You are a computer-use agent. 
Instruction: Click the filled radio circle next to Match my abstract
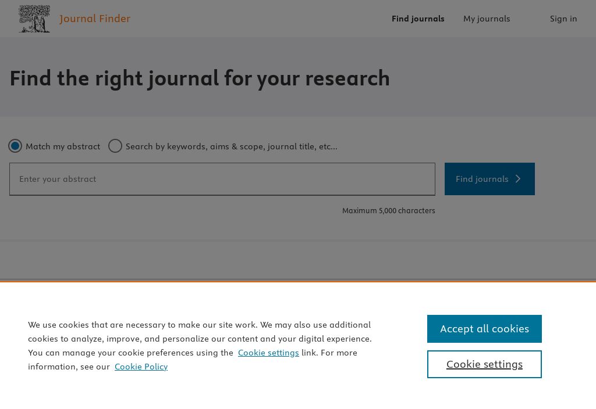point(15,146)
